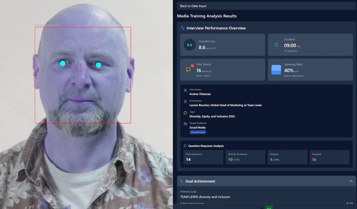
Task: Click the Directly Answered card
Action: (x=245, y=157)
